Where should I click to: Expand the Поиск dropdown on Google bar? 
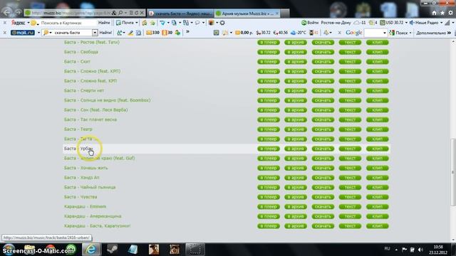pos(410,33)
